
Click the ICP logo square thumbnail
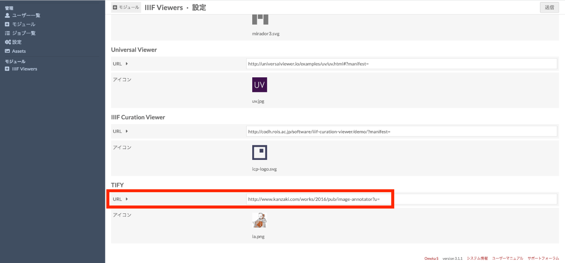click(259, 152)
